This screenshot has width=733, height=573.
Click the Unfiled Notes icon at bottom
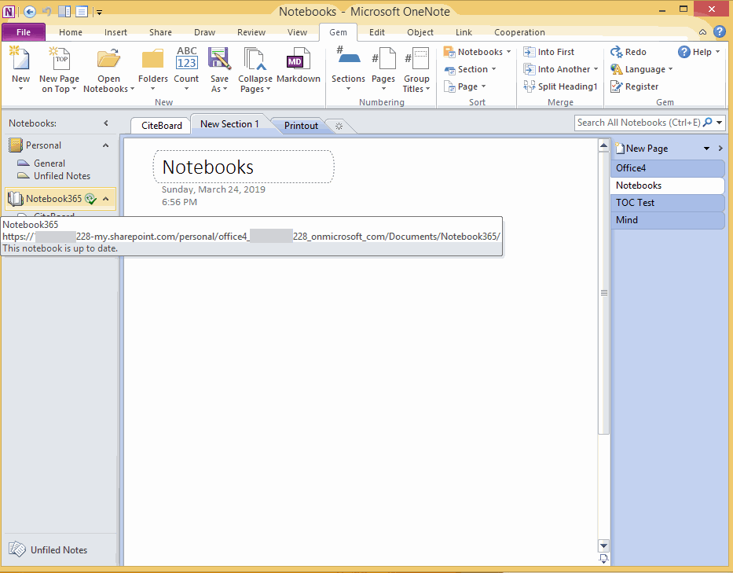pos(17,549)
